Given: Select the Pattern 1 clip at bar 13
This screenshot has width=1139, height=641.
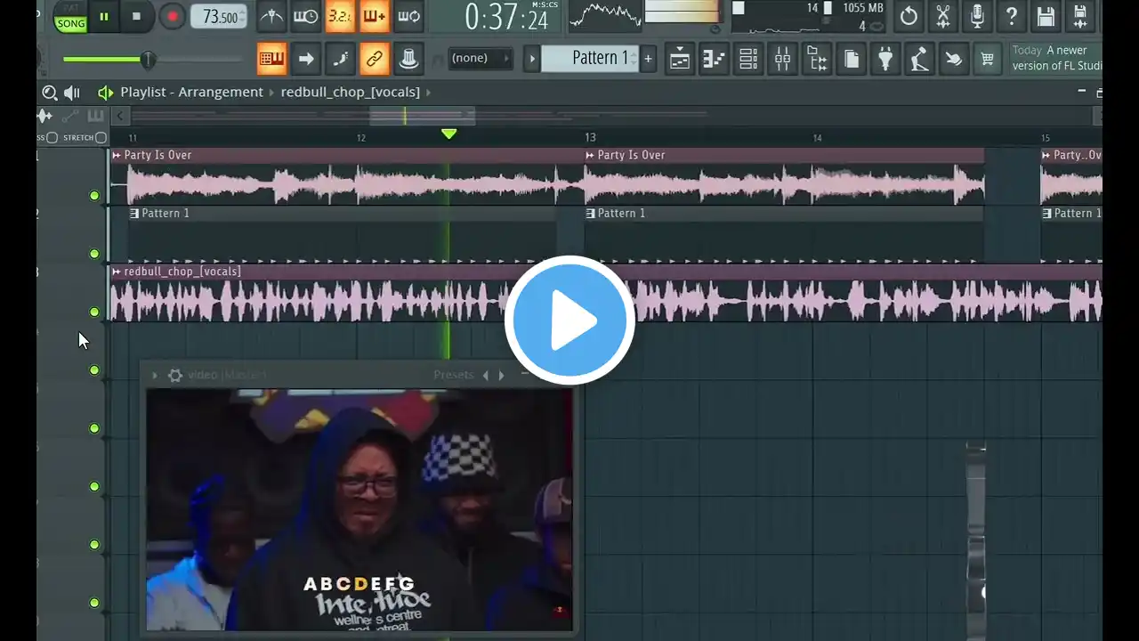Looking at the screenshot, I should click(x=783, y=233).
